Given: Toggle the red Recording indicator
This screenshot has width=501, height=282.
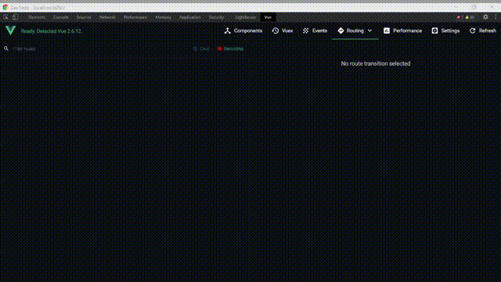Looking at the screenshot, I should 219,49.
